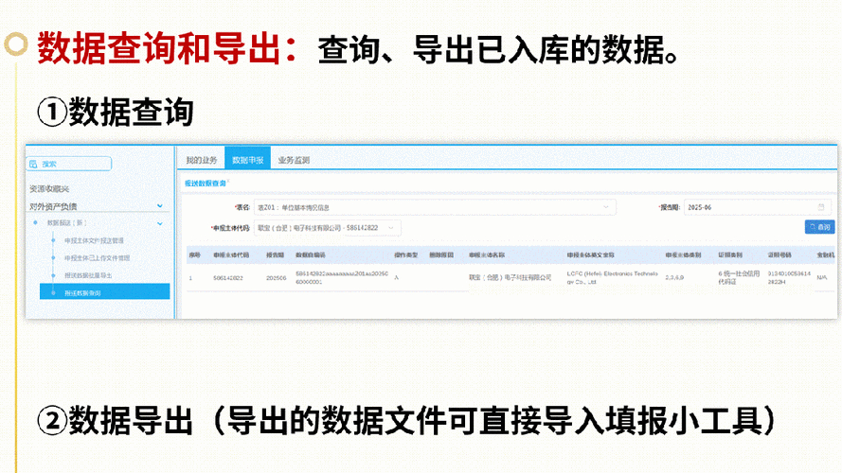842x473 pixels.
Task: Open the 申报主体代码 dropdown
Action: pos(327,228)
